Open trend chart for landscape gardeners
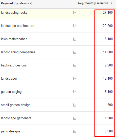The height and width of the screenshot is (139, 116). point(75,118)
